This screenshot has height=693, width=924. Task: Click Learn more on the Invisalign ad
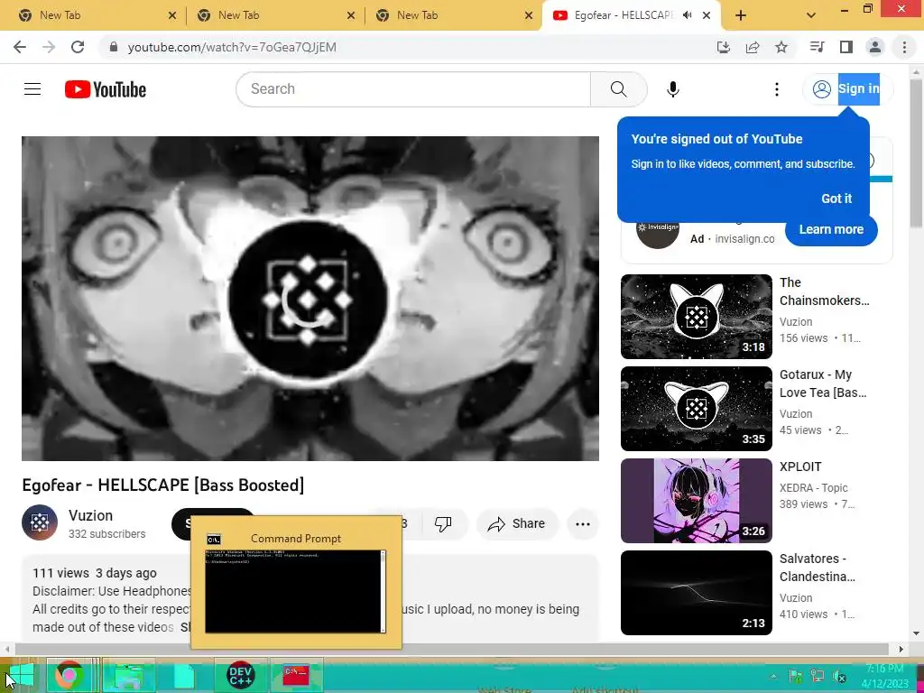tap(831, 229)
